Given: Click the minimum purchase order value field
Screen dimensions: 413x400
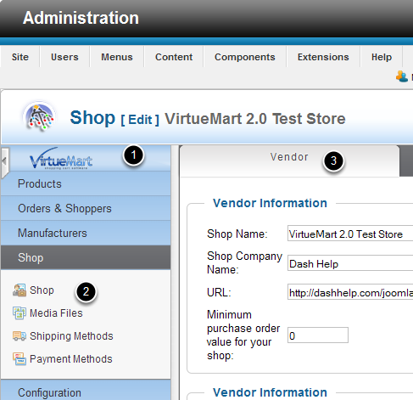Looking at the screenshot, I should 318,335.
